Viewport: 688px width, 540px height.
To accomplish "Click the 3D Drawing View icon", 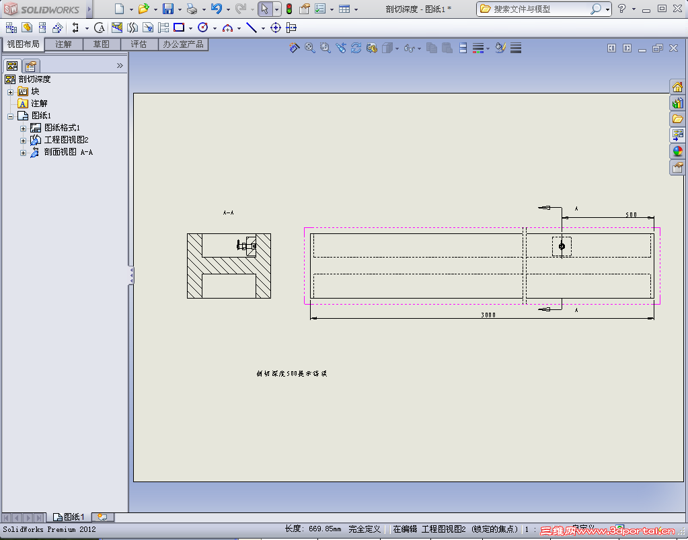I will (372, 48).
